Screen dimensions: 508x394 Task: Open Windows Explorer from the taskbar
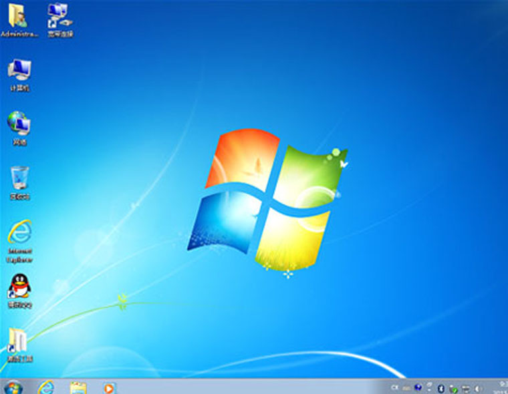78,388
